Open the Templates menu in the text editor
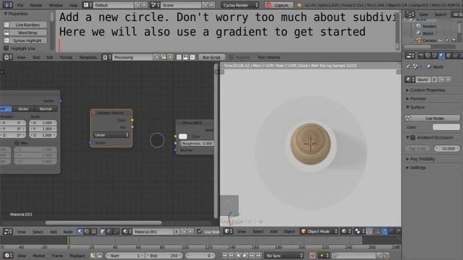This screenshot has height=260, width=463. click(88, 58)
